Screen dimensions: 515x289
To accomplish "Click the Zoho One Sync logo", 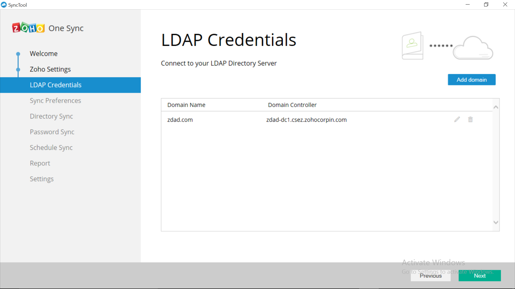I will coord(48,28).
